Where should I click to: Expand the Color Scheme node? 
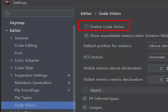tap(11, 60)
